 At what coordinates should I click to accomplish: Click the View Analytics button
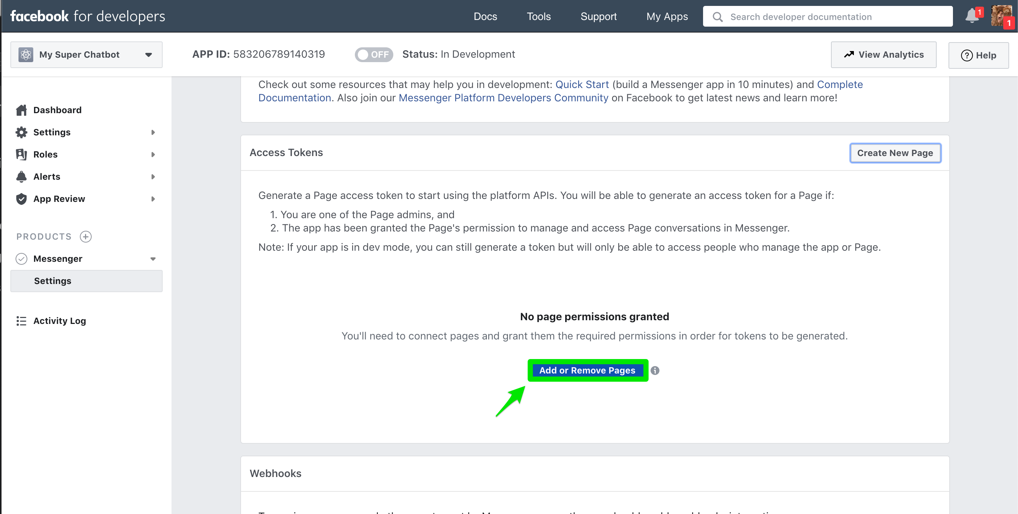[x=883, y=55]
